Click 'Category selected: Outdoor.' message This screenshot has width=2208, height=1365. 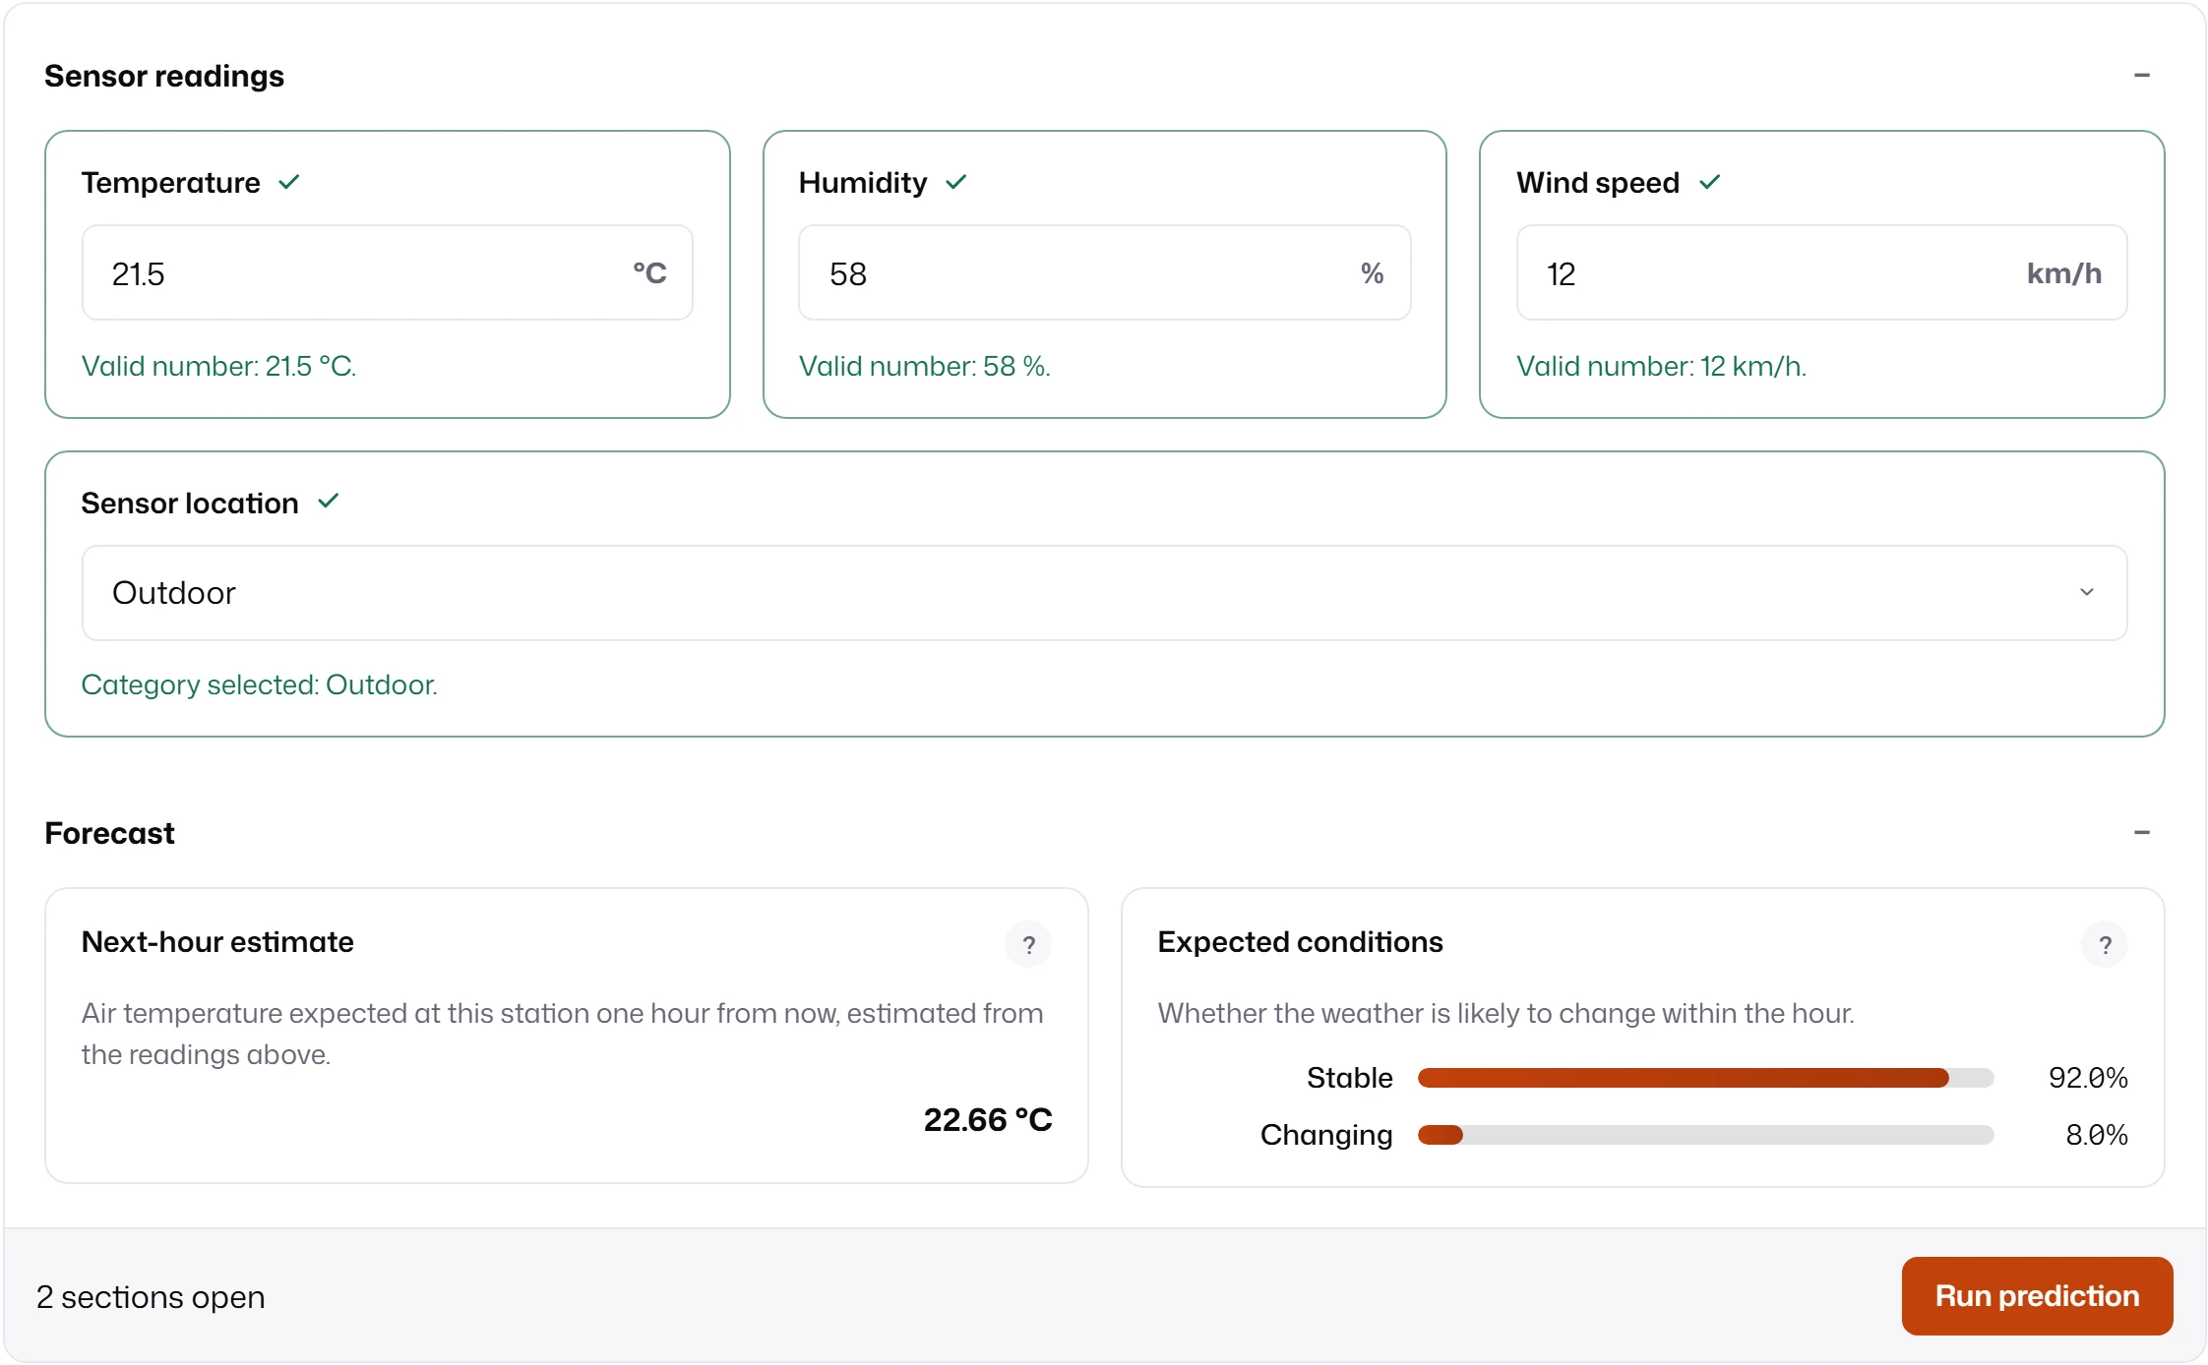coord(260,684)
